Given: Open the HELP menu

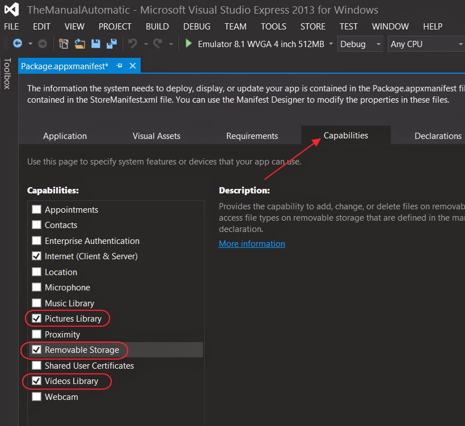Looking at the screenshot, I should [x=433, y=27].
